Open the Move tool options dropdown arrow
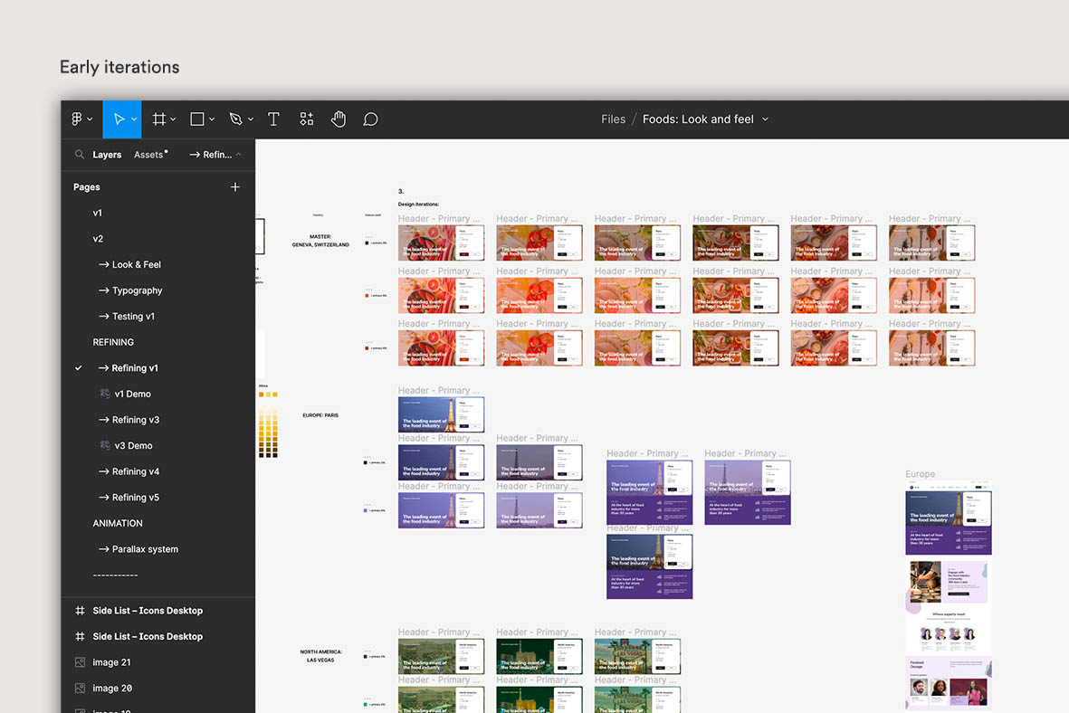The width and height of the screenshot is (1069, 713). 134,119
